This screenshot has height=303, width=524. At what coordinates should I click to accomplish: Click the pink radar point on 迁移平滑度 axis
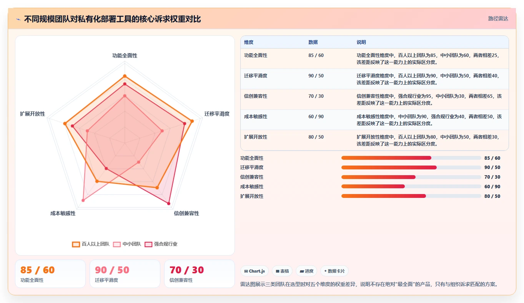pyautogui.click(x=162, y=131)
